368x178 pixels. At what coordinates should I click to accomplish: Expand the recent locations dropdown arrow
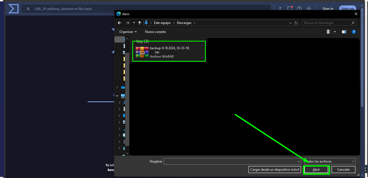pyautogui.click(x=134, y=23)
